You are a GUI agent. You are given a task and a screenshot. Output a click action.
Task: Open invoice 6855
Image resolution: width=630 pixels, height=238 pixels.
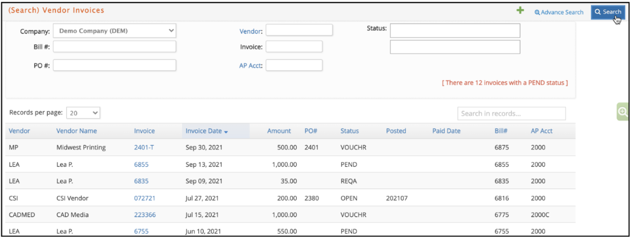pyautogui.click(x=141, y=164)
